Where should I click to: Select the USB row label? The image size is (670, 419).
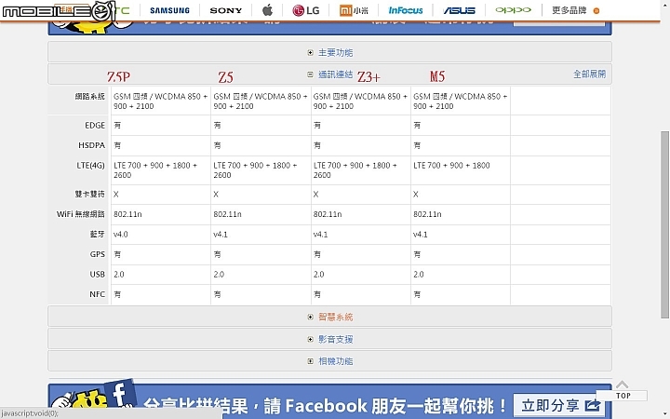[98, 275]
